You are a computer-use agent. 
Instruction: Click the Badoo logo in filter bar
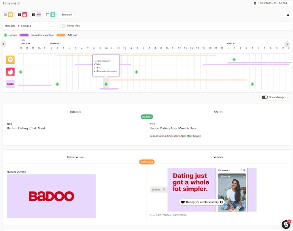[x=39, y=15]
